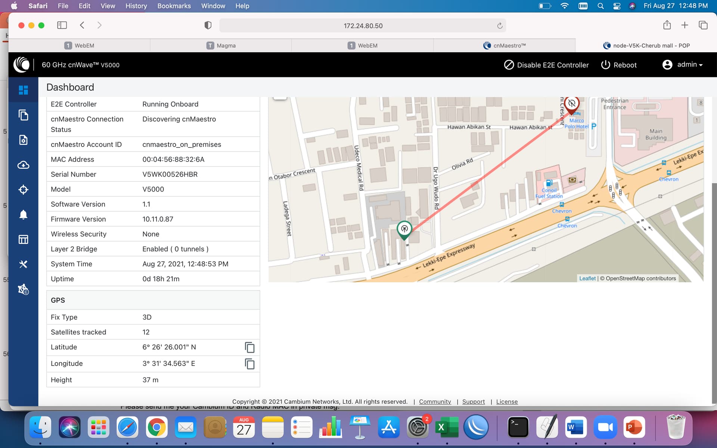Go back in Safari history
The image size is (717, 448).
point(82,25)
